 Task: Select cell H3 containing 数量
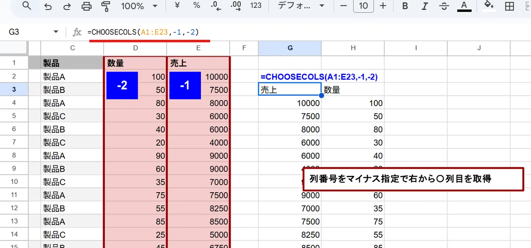point(353,89)
